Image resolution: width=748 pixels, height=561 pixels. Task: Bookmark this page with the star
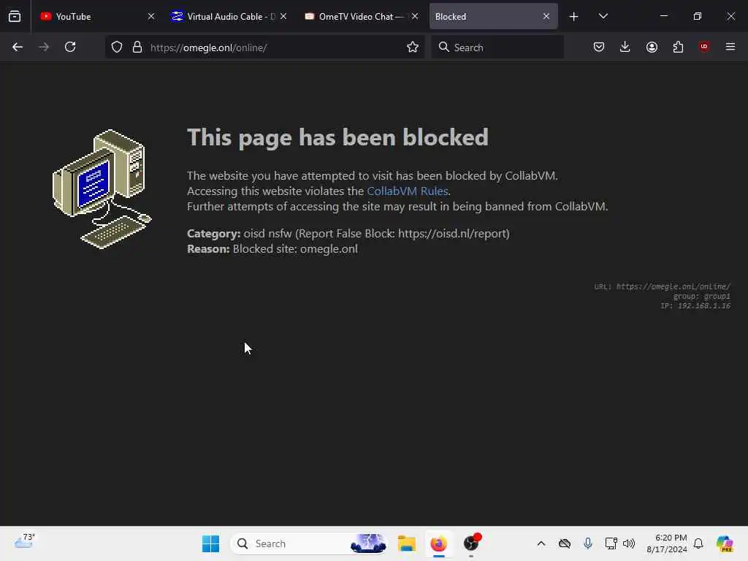point(413,47)
